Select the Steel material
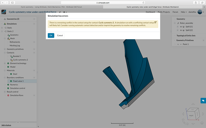This screenshot has height=128, width=206. (15, 74)
